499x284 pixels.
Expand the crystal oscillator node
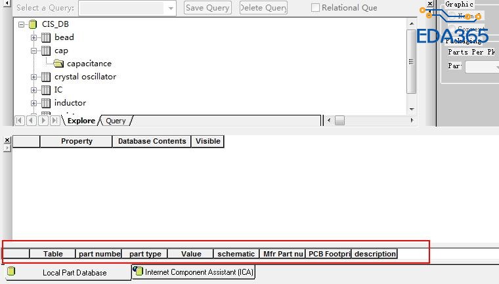click(33, 77)
